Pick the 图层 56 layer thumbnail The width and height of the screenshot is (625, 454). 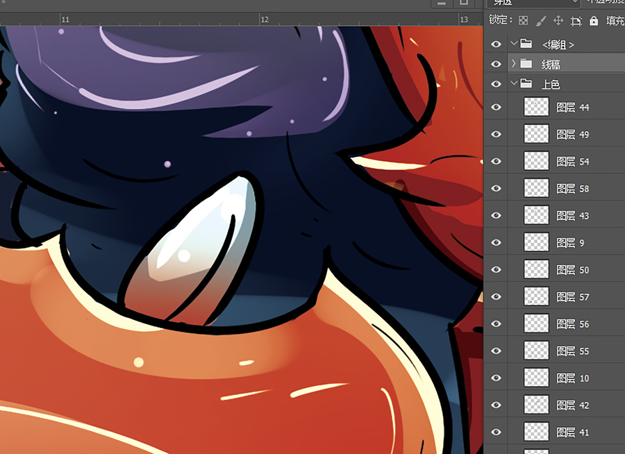(536, 323)
